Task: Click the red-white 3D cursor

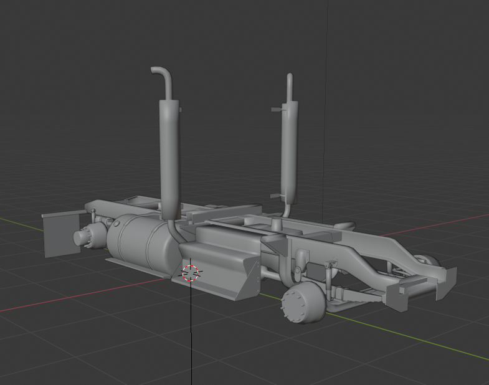Action: (190, 273)
